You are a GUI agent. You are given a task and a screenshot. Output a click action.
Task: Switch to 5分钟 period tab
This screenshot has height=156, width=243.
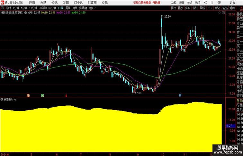click(24, 8)
